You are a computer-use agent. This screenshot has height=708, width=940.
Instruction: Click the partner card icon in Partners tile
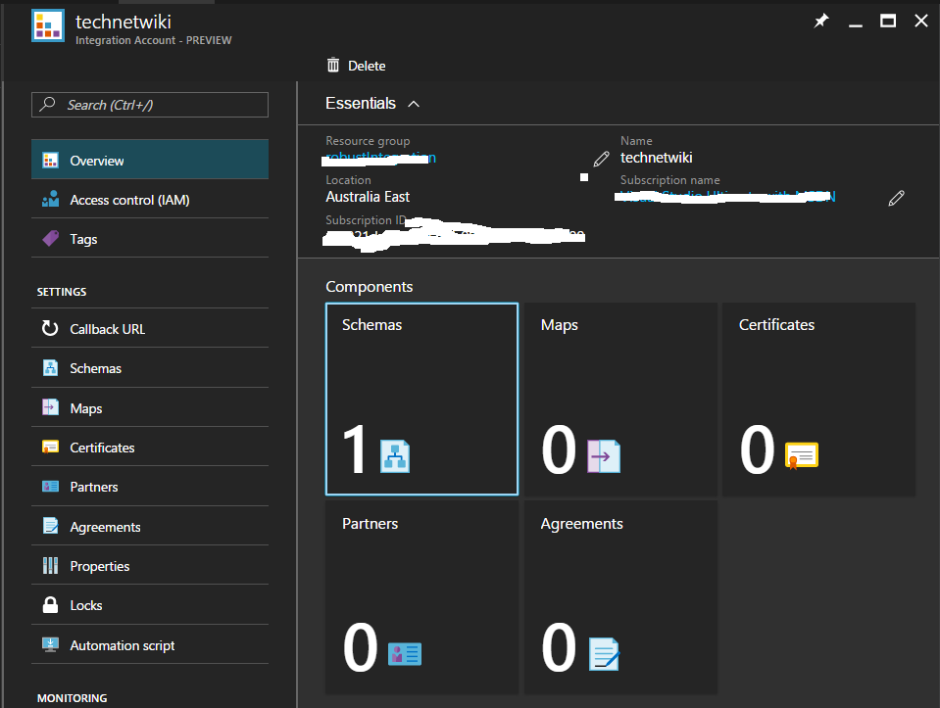coord(405,654)
